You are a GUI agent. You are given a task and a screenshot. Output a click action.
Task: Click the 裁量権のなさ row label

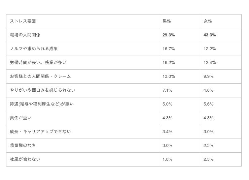[23, 146]
